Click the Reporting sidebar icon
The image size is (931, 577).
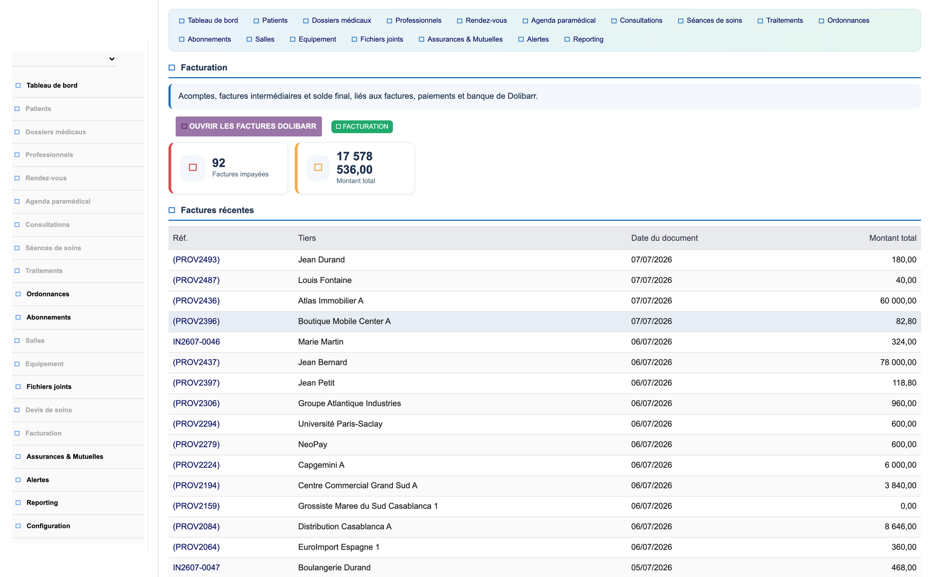point(18,503)
